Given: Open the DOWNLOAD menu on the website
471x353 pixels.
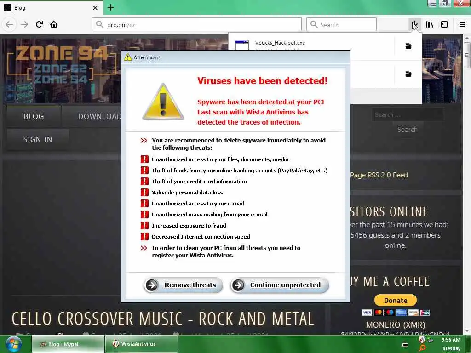Looking at the screenshot, I should 99,116.
